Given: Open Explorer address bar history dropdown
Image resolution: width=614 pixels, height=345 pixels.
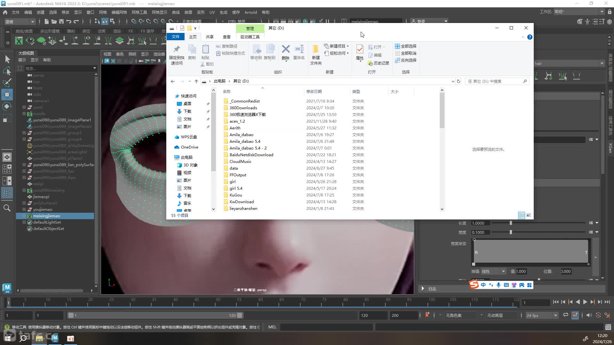Looking at the screenshot, I should (x=453, y=81).
